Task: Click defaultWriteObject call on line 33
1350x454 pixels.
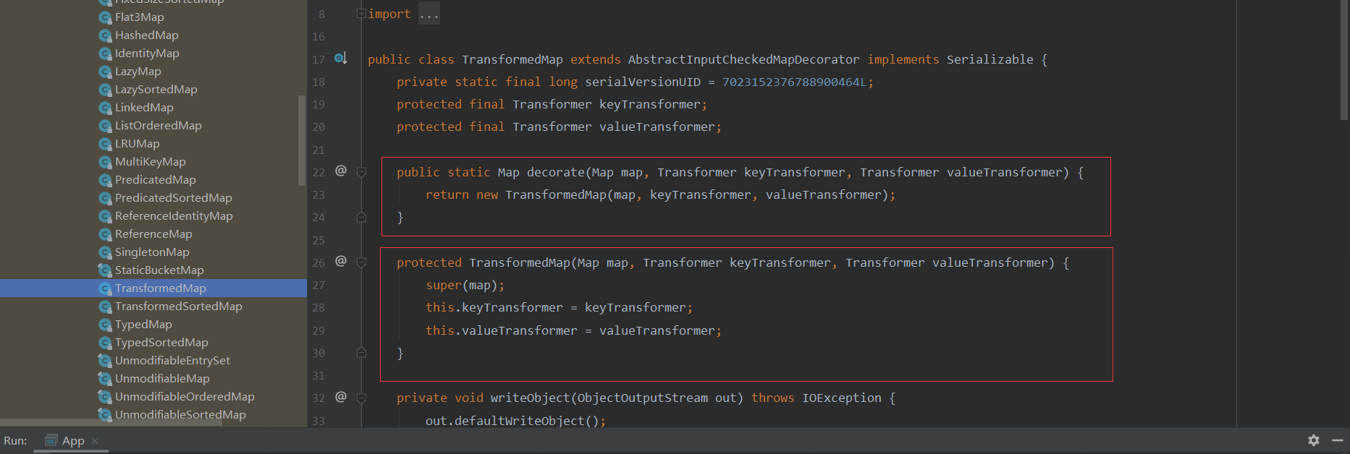Action: (519, 421)
